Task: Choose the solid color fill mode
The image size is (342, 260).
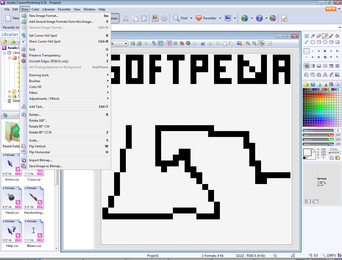Action: 306,66
